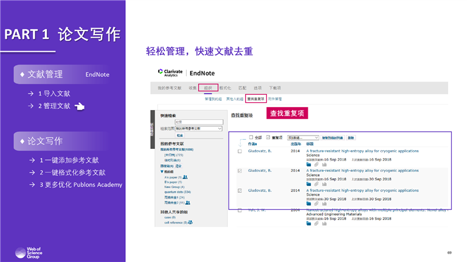Open the 我的参考文献 tab
The image size is (467, 262).
click(170, 88)
